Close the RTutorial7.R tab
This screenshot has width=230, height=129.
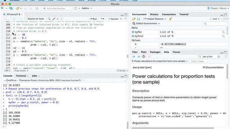click(22, 14)
